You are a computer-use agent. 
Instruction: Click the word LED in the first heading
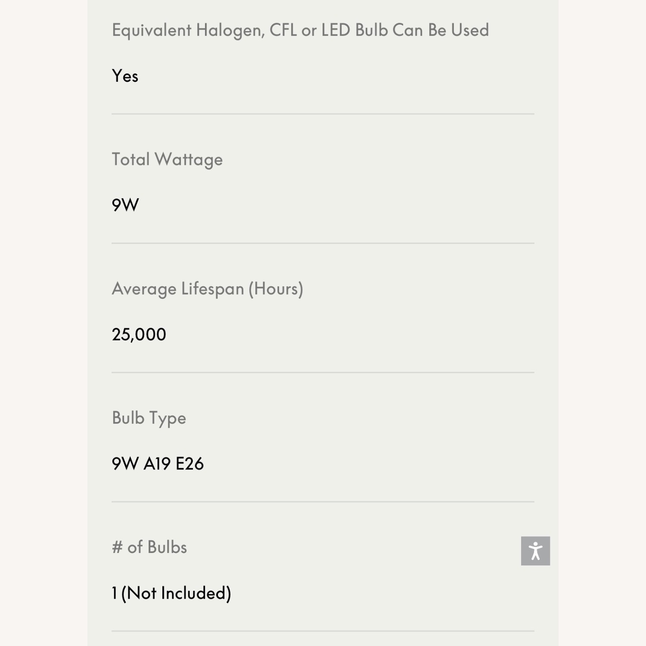pos(335,30)
